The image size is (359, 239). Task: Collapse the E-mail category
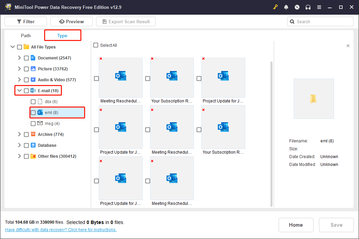[19, 90]
